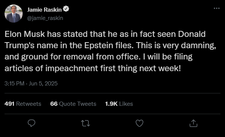The image size is (225, 137).
Task: Click the Jamie Raskin display name
Action: coord(44,10)
